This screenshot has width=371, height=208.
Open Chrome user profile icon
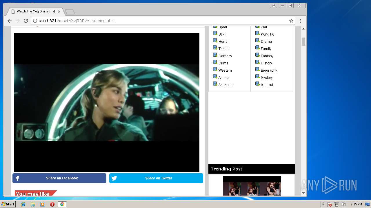coord(273,5)
